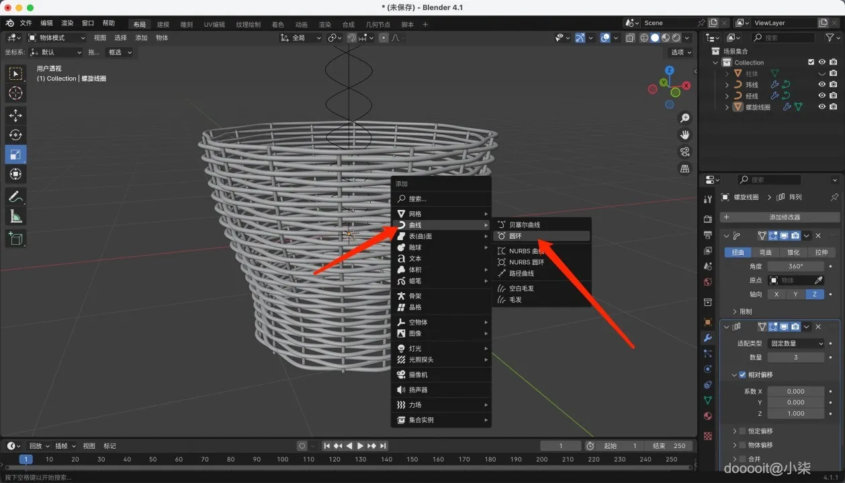
Task: Click the Add Cube tool icon
Action: click(15, 238)
